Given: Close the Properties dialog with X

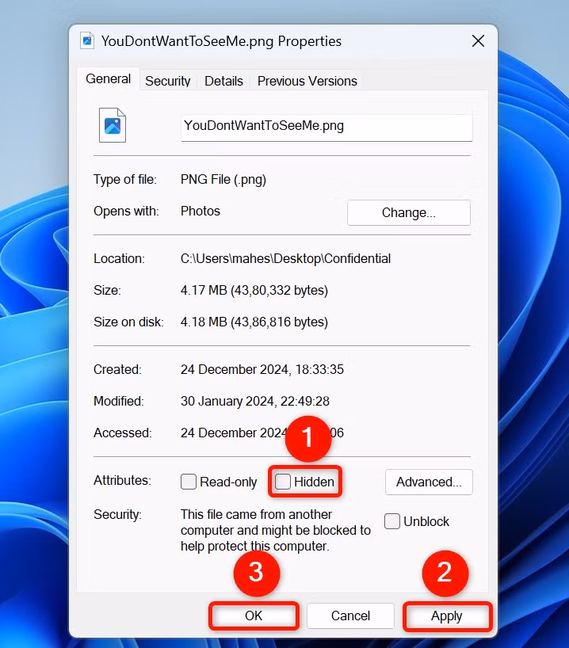Looking at the screenshot, I should point(478,41).
